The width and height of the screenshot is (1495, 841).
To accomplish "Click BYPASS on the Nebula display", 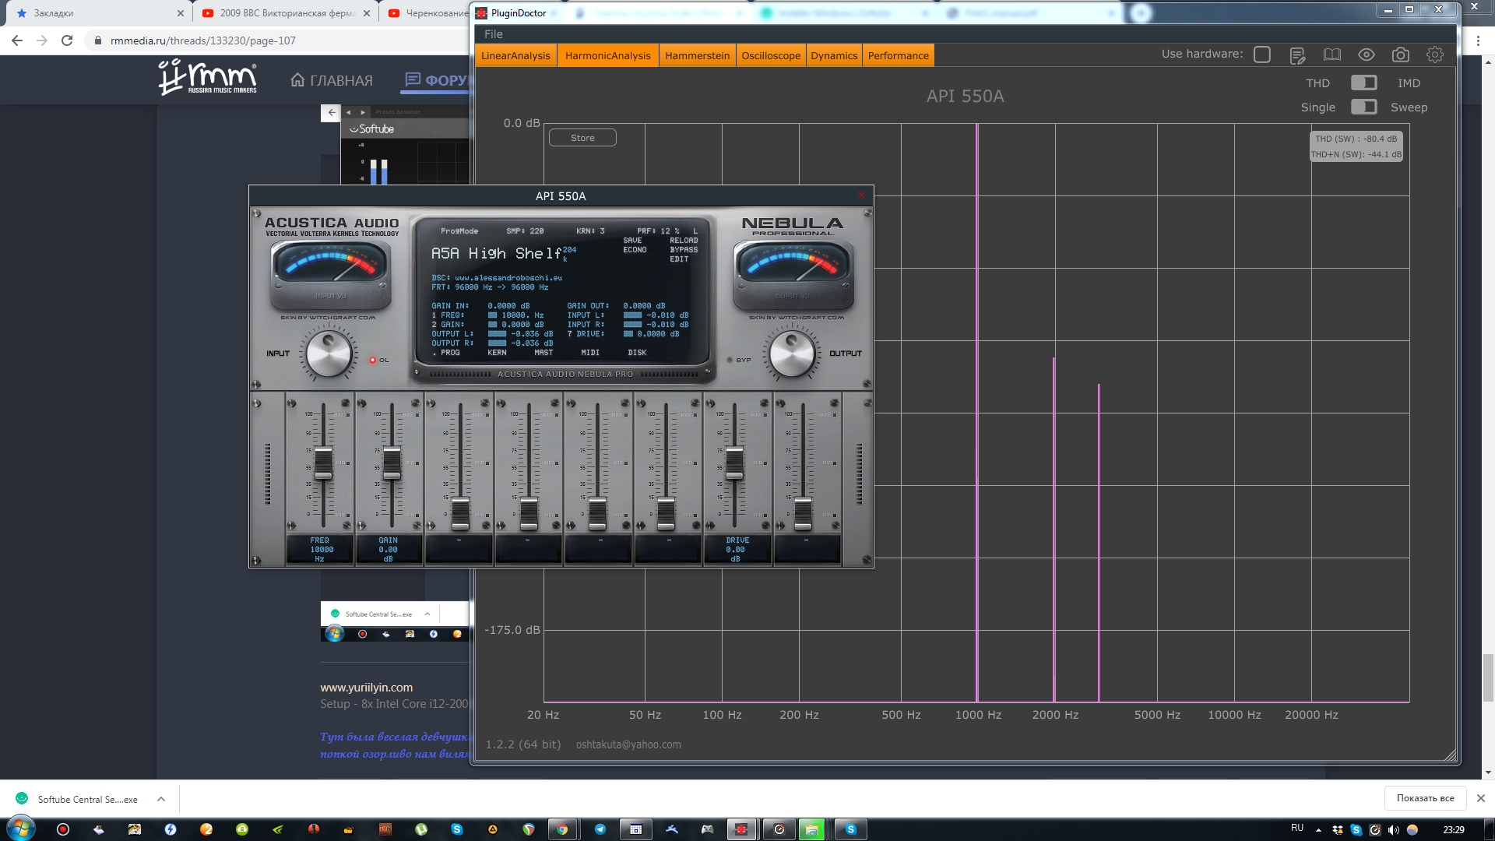I will pos(684,250).
